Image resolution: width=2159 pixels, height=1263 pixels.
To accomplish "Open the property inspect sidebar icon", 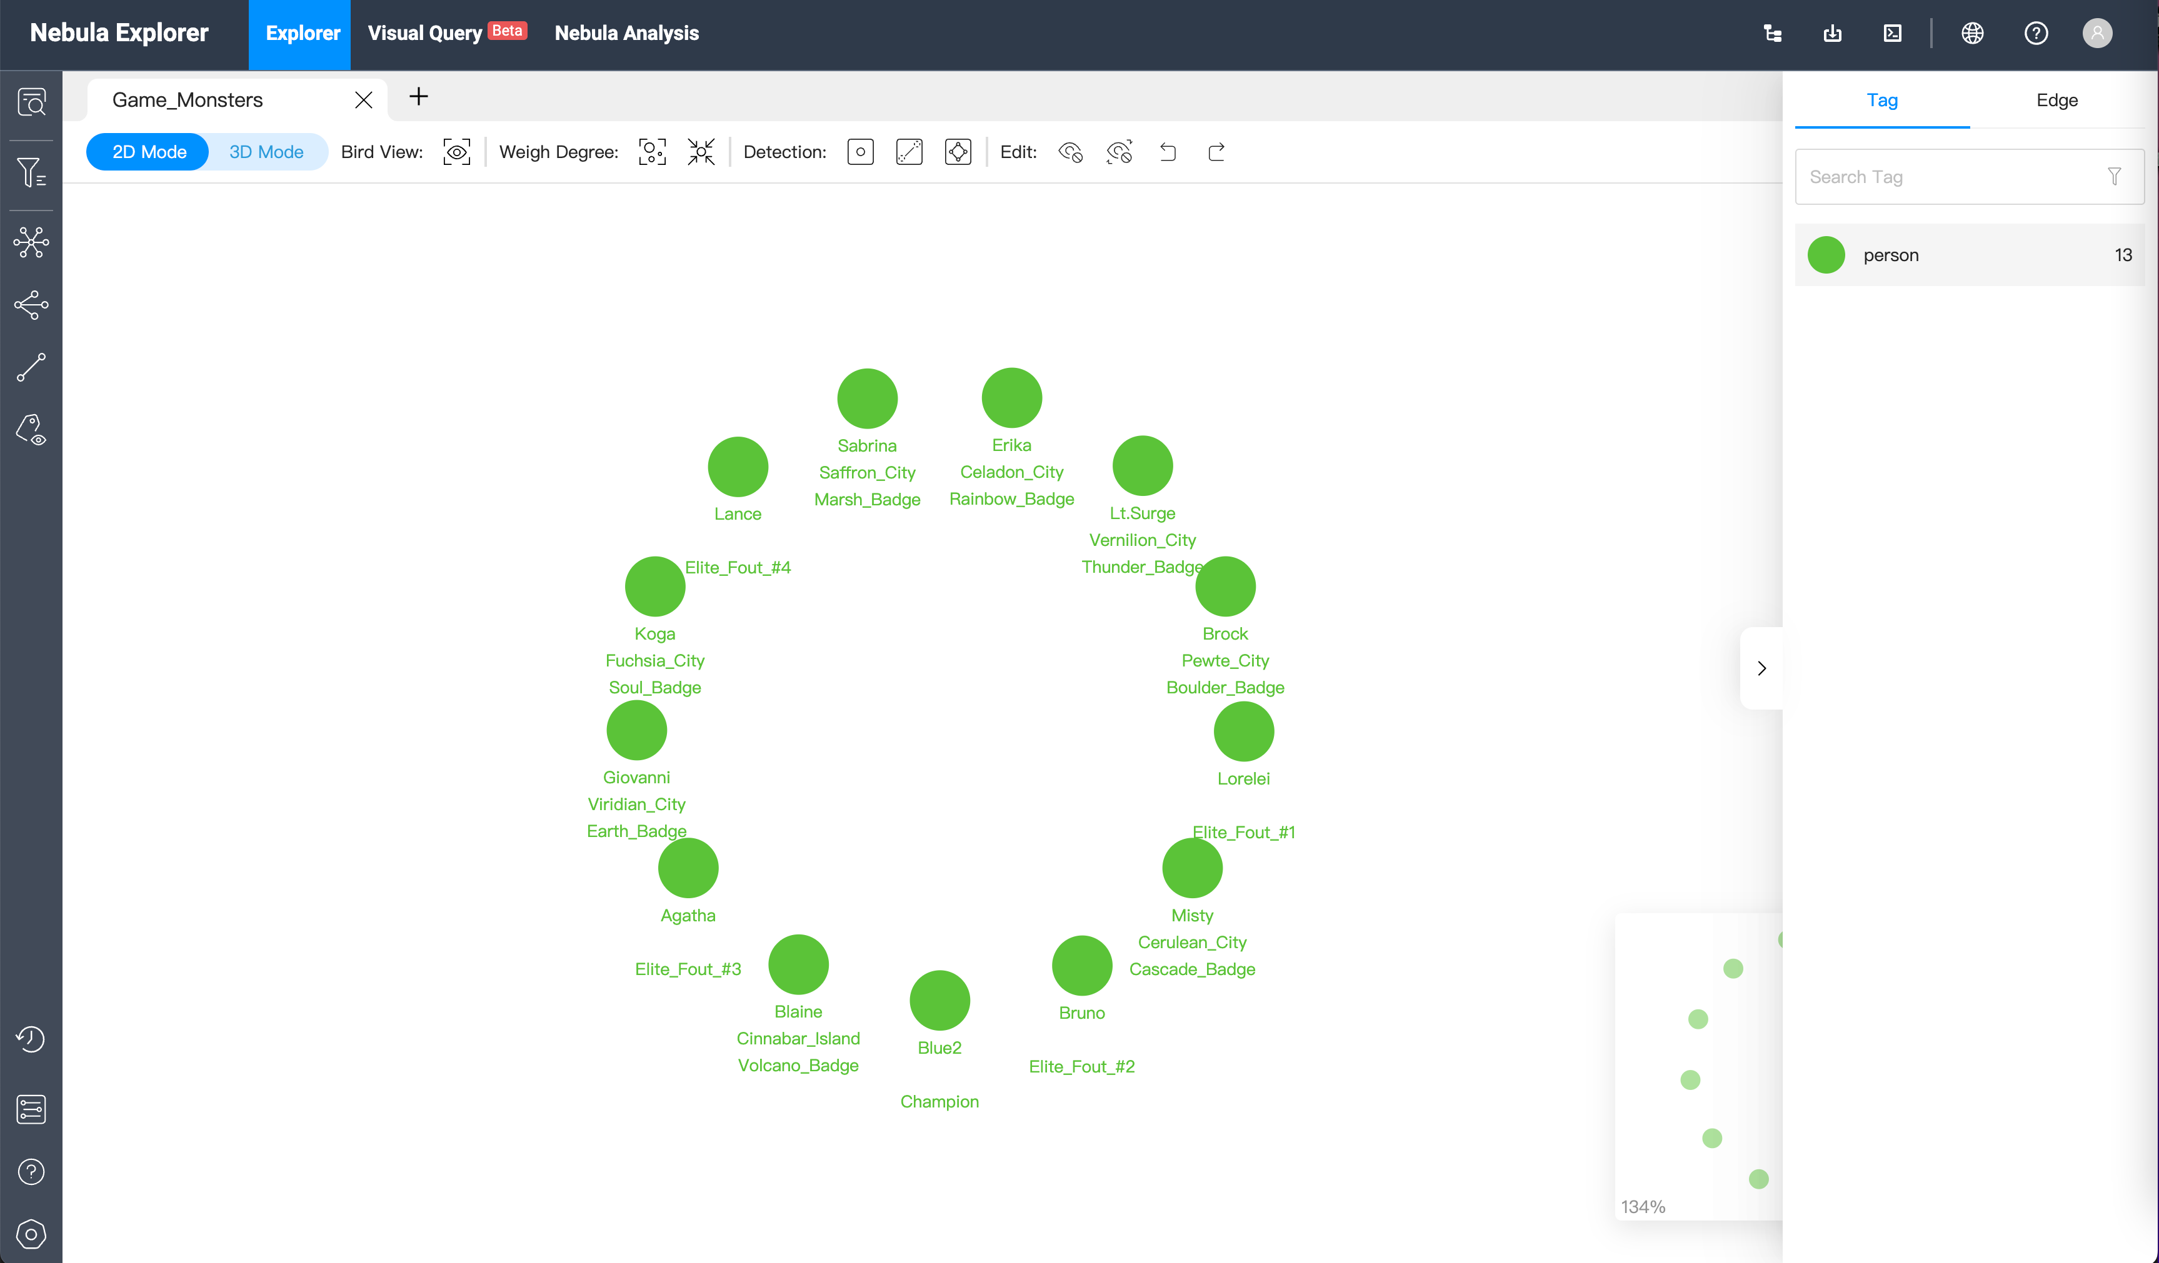I will (x=32, y=430).
